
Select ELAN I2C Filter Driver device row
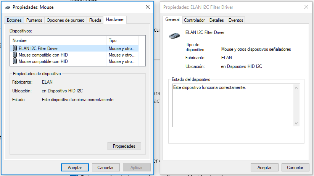[x=74, y=48]
